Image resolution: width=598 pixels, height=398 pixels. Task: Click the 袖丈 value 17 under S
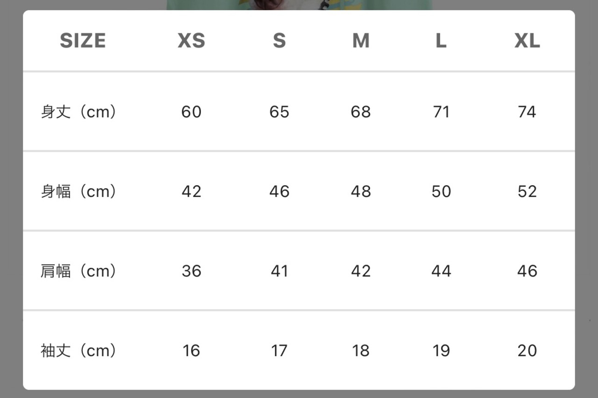coord(279,350)
